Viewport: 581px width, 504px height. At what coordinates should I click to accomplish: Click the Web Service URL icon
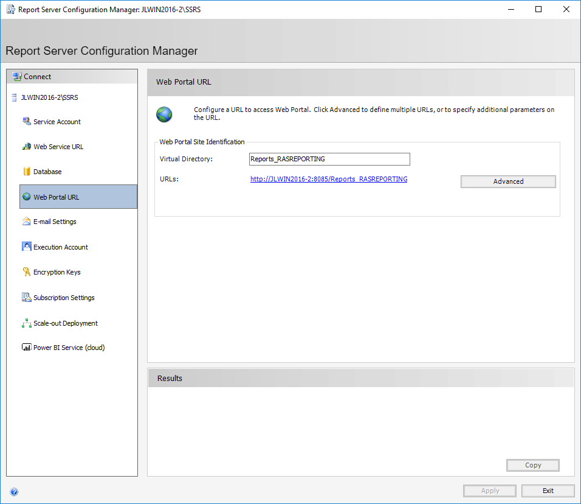click(27, 147)
